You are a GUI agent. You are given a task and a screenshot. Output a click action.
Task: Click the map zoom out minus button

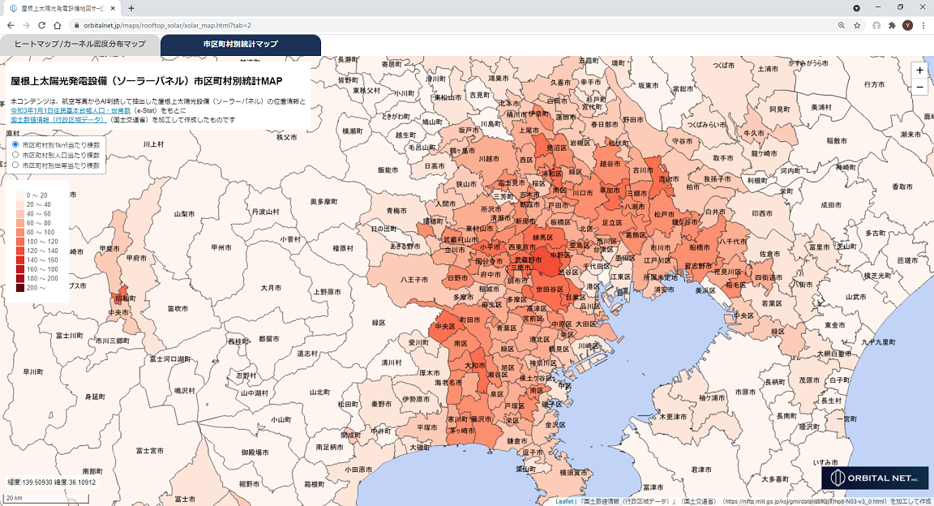919,88
